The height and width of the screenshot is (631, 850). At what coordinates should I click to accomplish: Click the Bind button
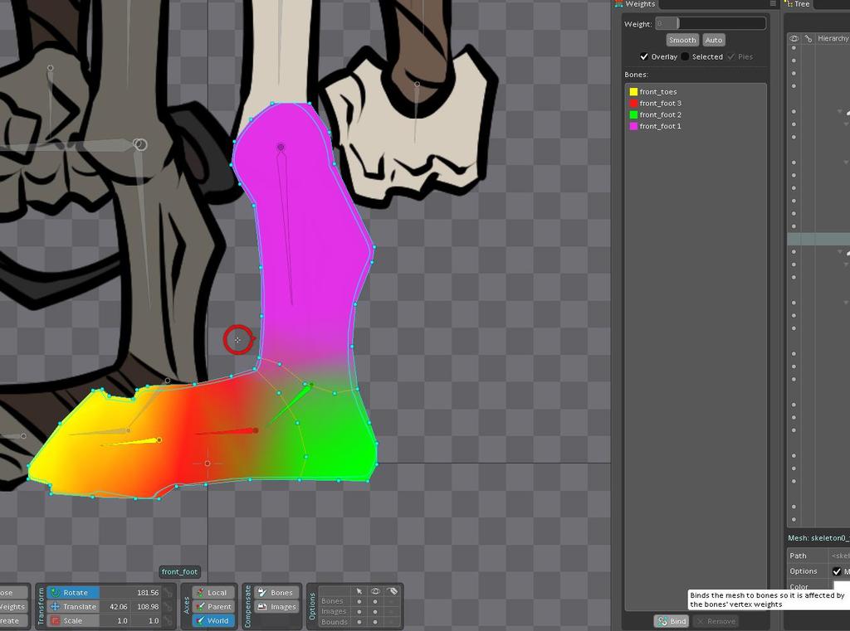coord(671,621)
